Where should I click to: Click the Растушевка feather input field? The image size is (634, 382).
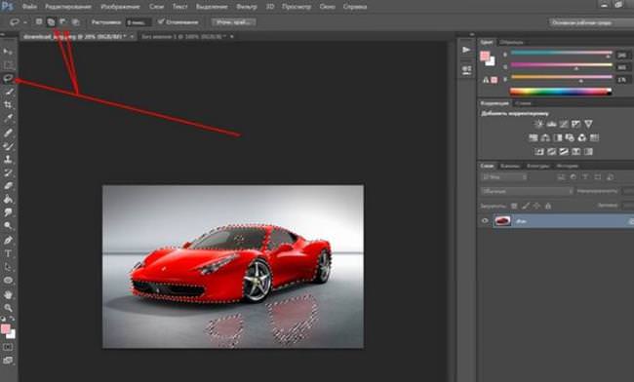[x=139, y=22]
